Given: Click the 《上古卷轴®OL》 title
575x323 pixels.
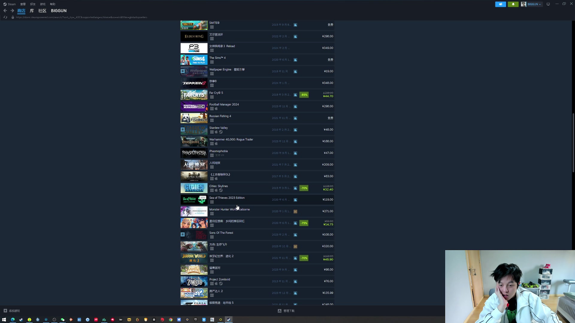Looking at the screenshot, I should point(220,174).
